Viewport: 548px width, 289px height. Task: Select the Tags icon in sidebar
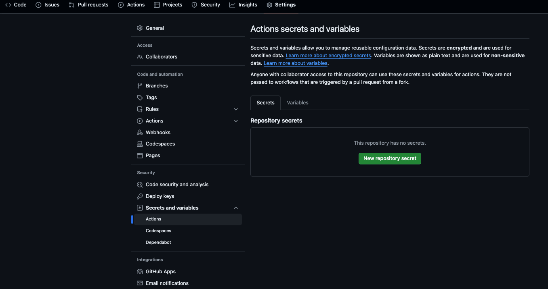tap(139, 97)
